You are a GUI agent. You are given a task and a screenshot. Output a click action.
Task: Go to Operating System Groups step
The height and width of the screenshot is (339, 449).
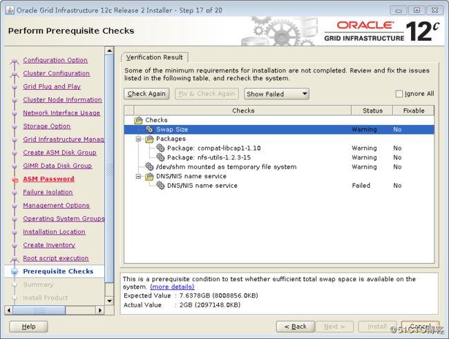pos(64,218)
